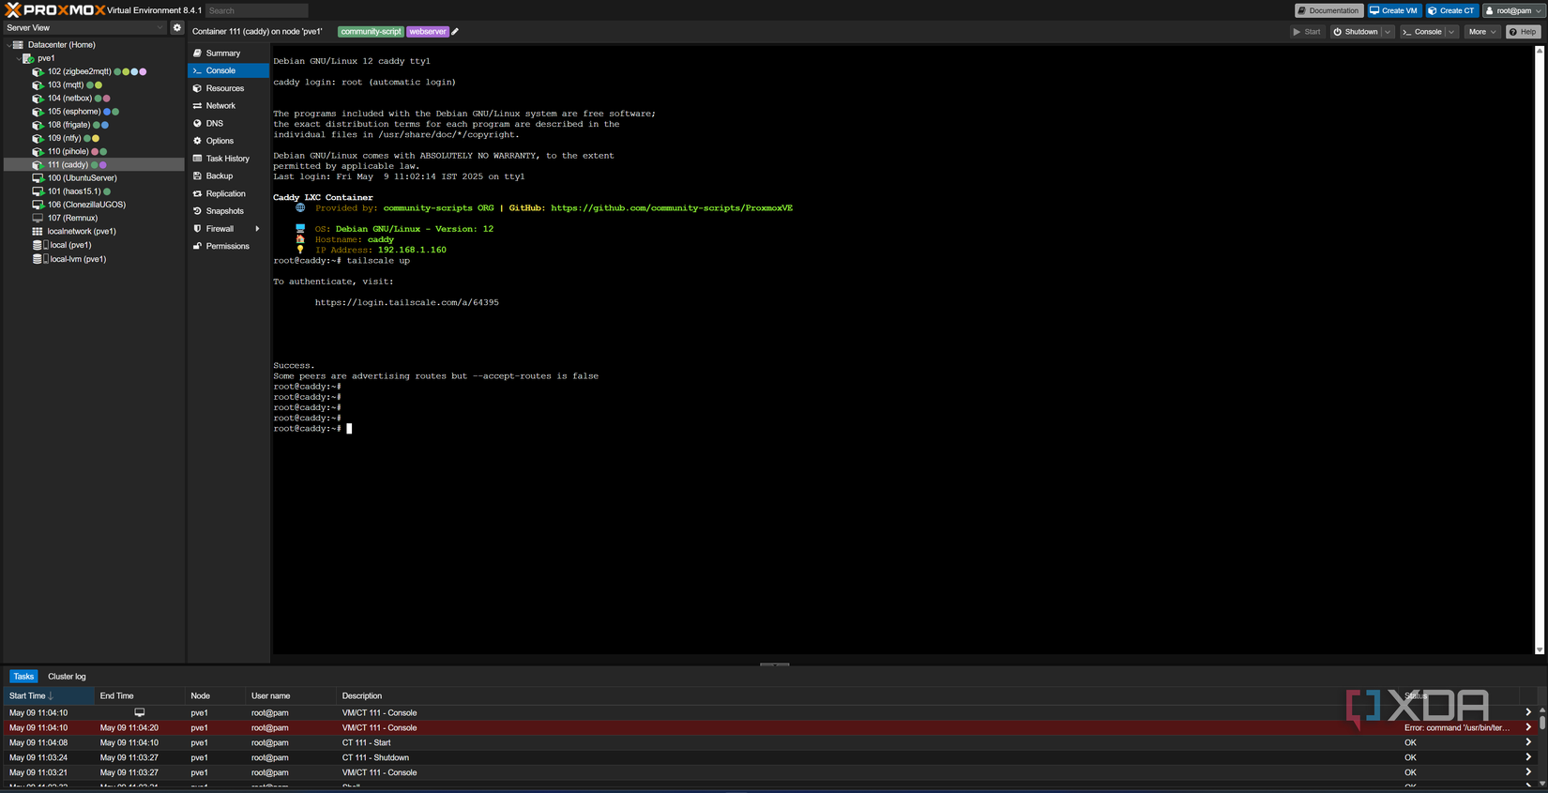Select container 104 (netbox)

69,99
